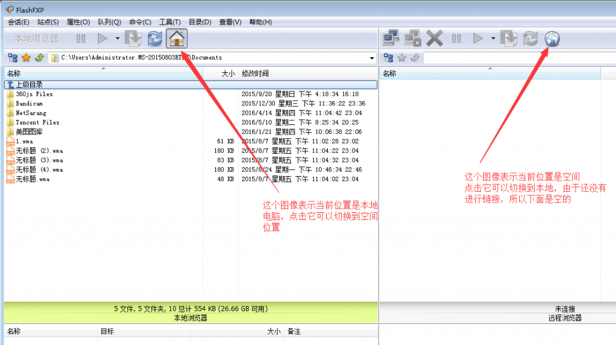Open dropdown arrow next to remote play button

point(493,38)
